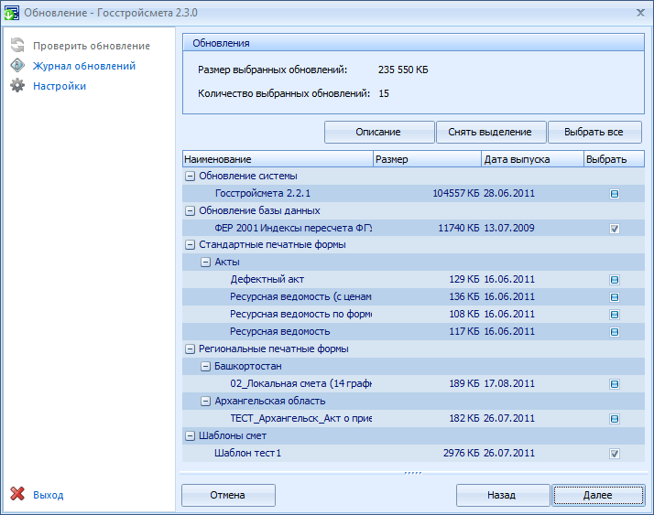Click the Журнал обновлений journal icon
Screen dimensions: 654x515
pos(17,66)
